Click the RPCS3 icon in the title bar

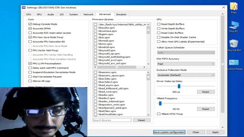coord(24,8)
